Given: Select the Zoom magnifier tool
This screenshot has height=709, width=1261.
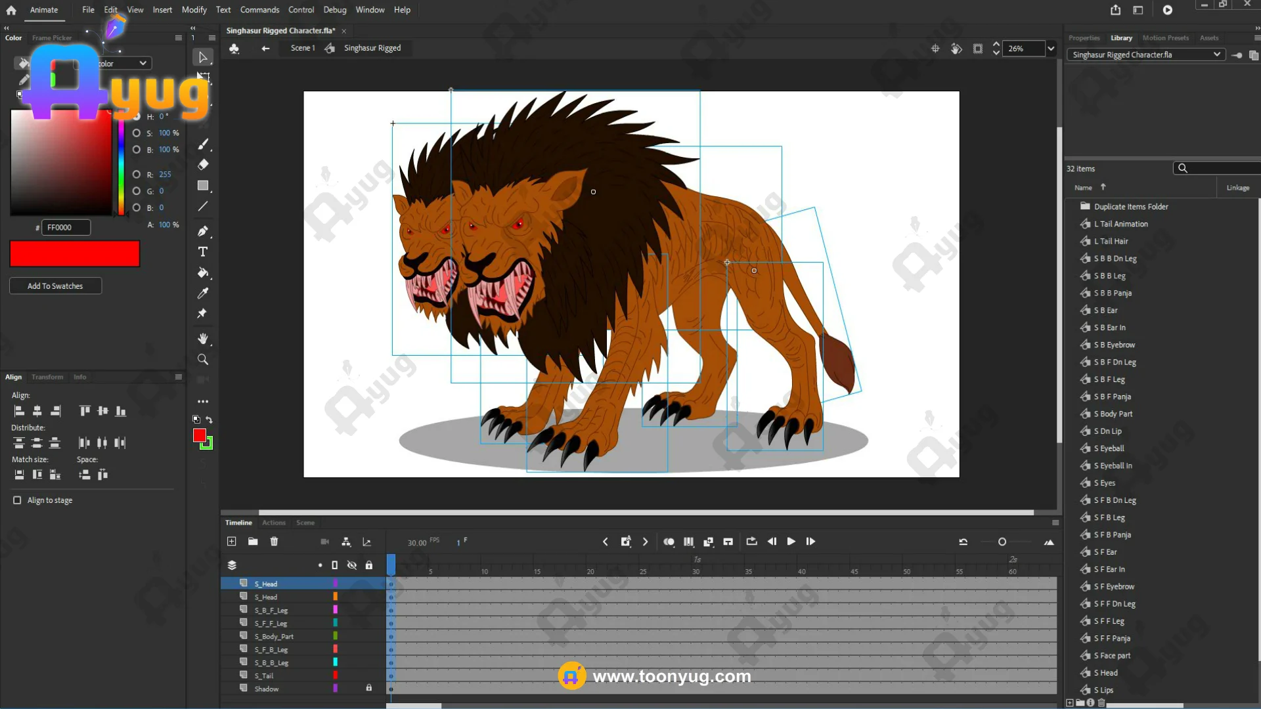Looking at the screenshot, I should click(x=203, y=360).
